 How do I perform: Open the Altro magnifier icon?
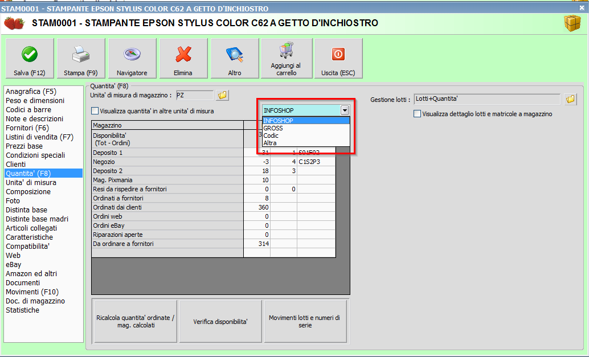click(235, 55)
